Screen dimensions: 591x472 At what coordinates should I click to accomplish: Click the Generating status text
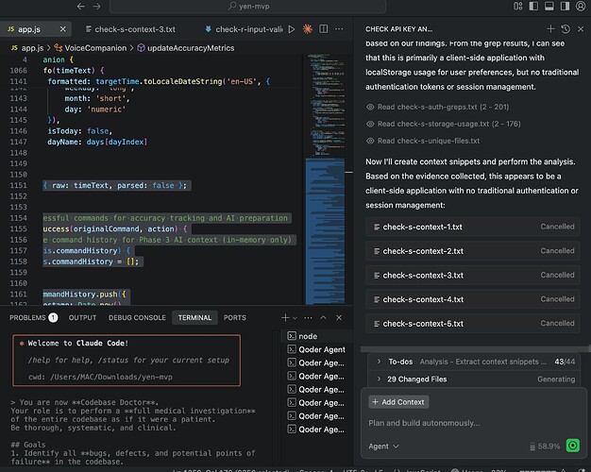click(x=556, y=379)
